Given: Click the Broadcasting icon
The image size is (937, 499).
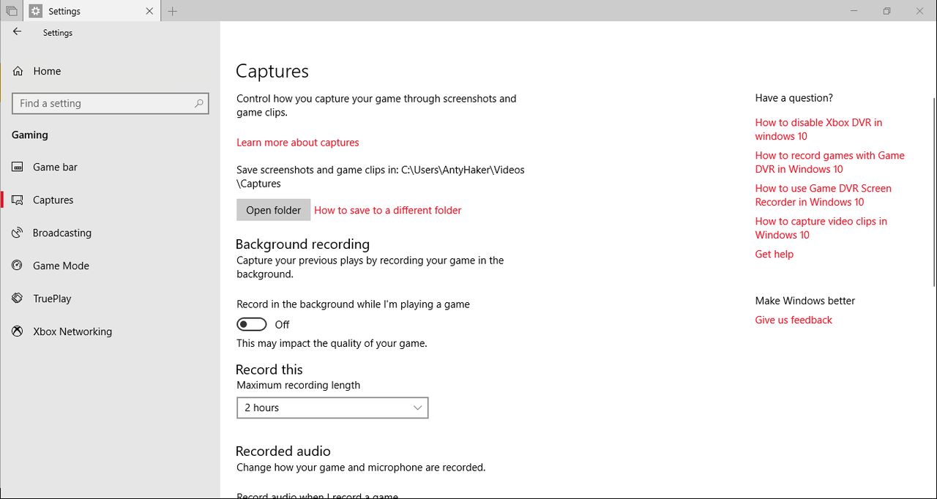Looking at the screenshot, I should (x=18, y=233).
